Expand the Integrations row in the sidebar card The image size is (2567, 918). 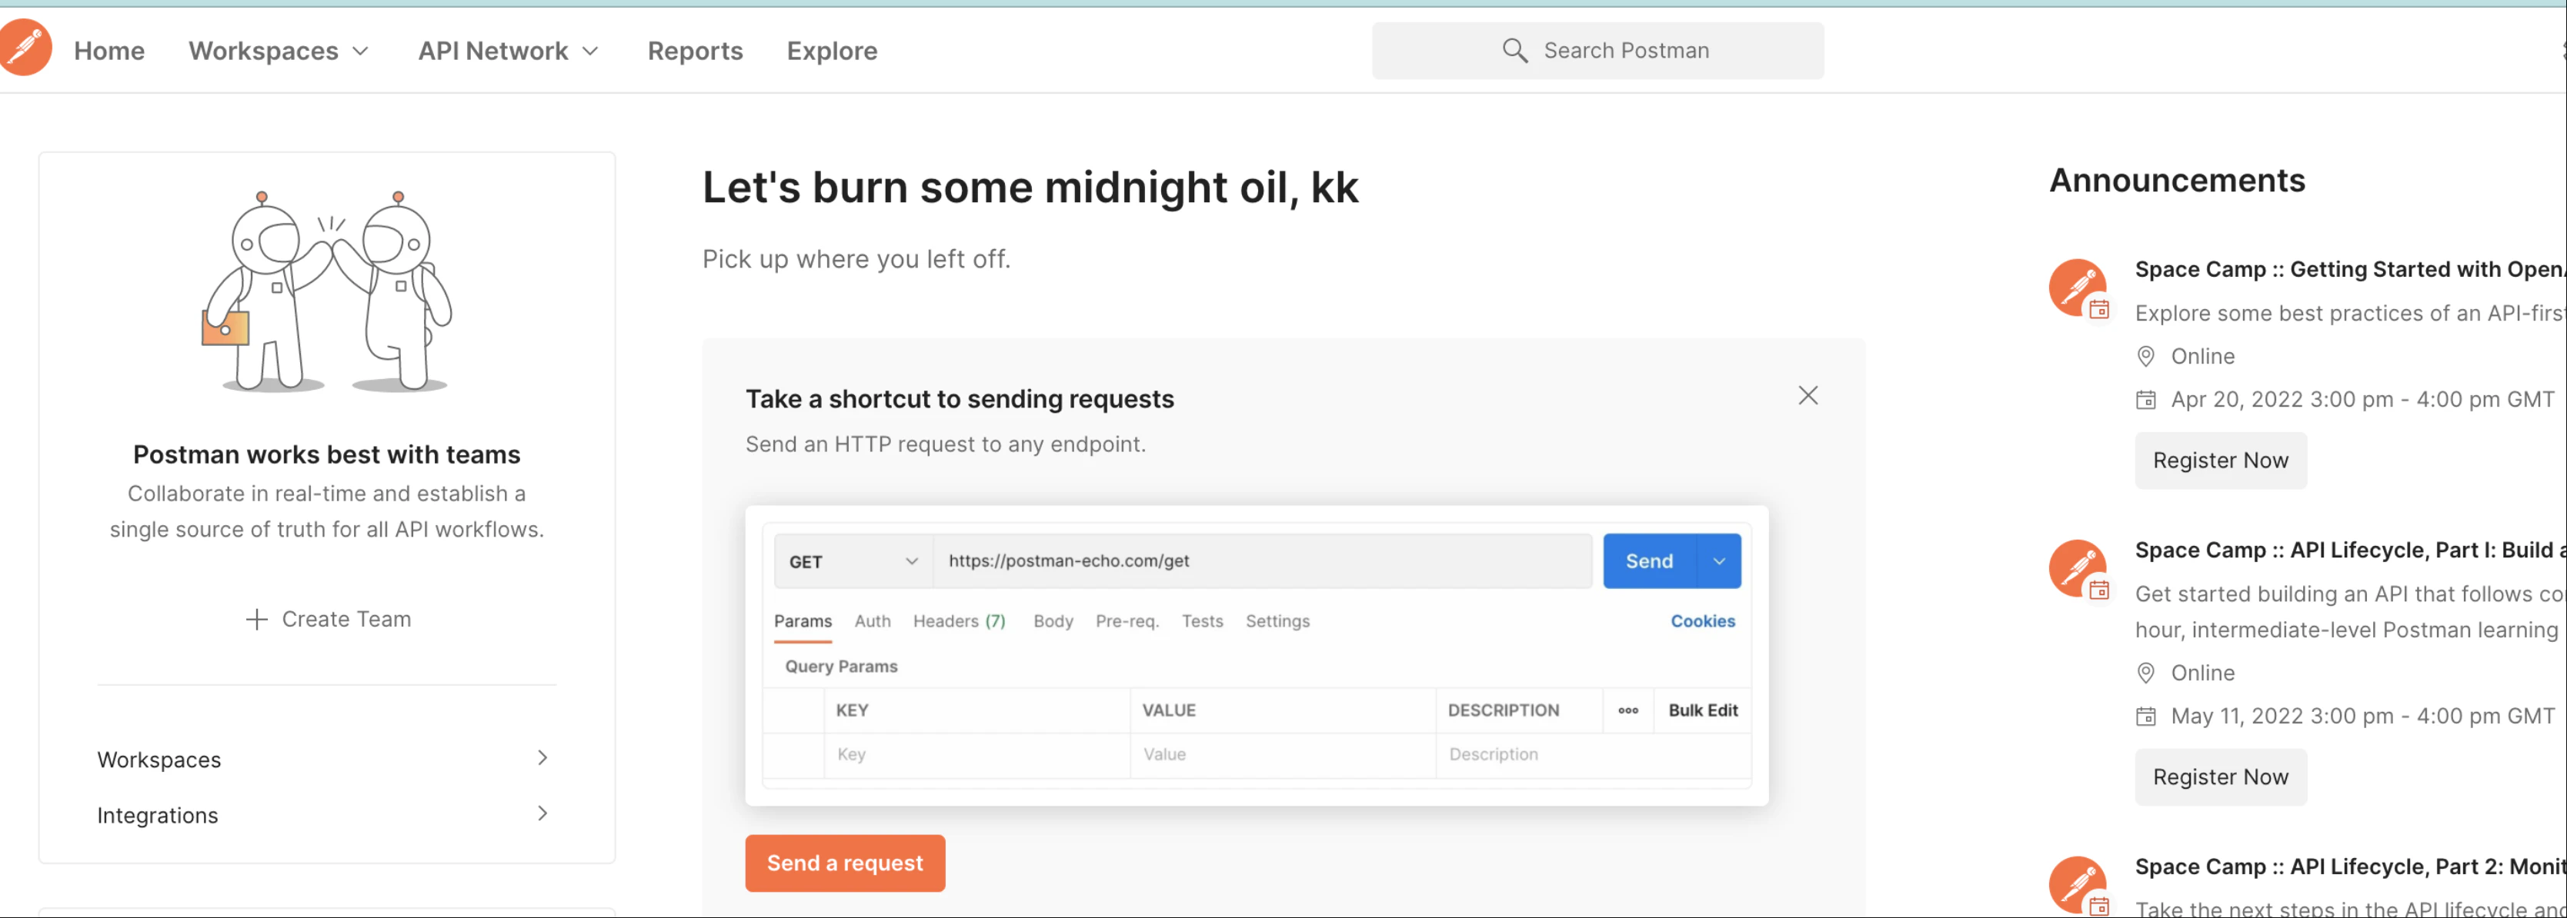coord(325,816)
